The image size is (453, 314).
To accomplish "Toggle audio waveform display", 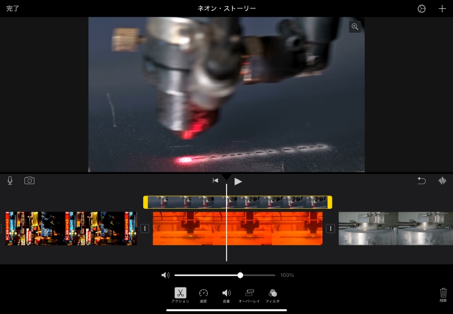I will (442, 181).
